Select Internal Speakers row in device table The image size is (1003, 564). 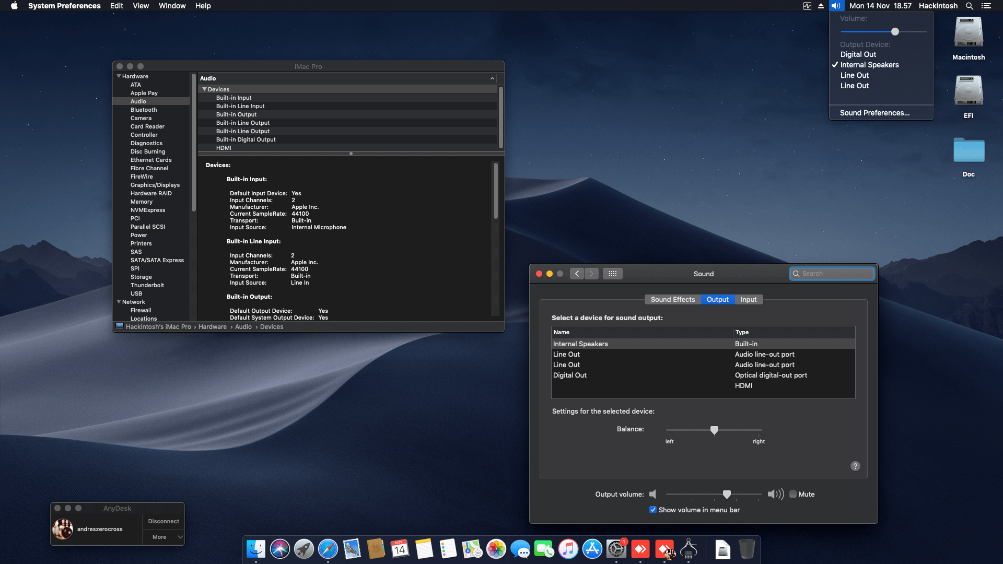(703, 344)
